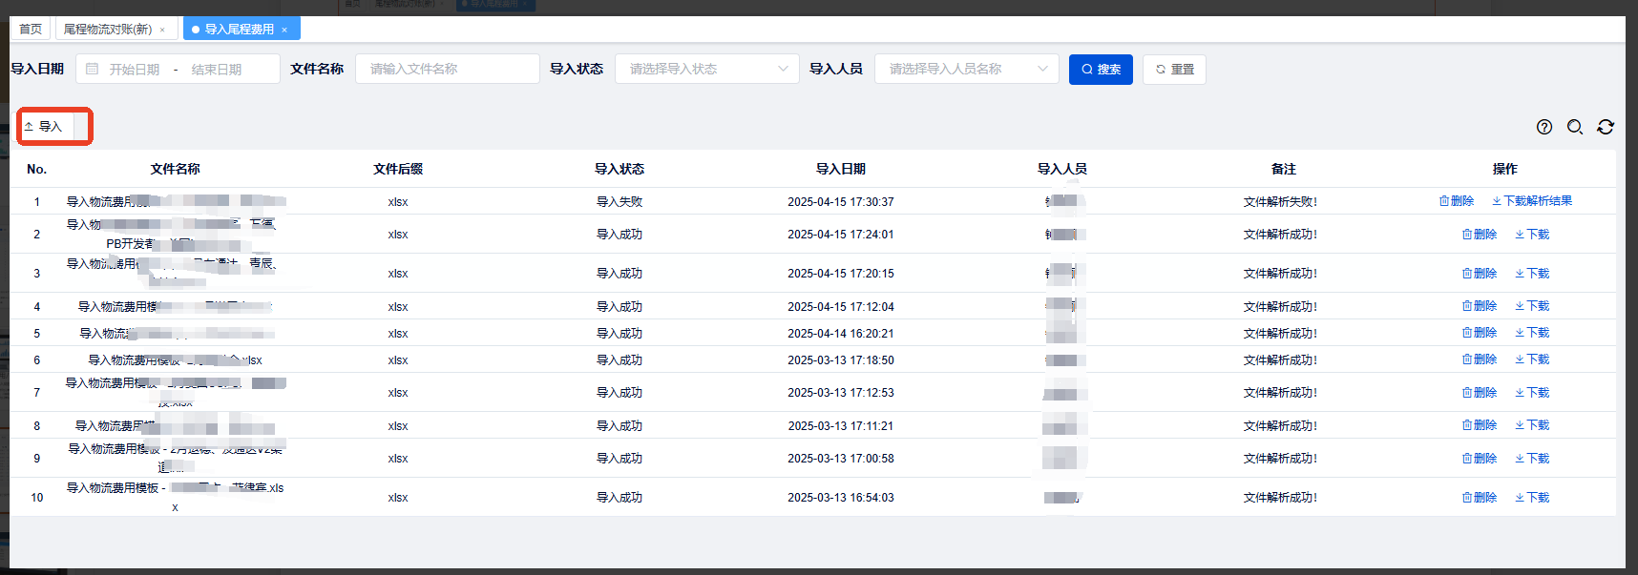Screen dimensions: 1638x575
Task: Click the 文件名称 input field
Action: click(x=447, y=69)
